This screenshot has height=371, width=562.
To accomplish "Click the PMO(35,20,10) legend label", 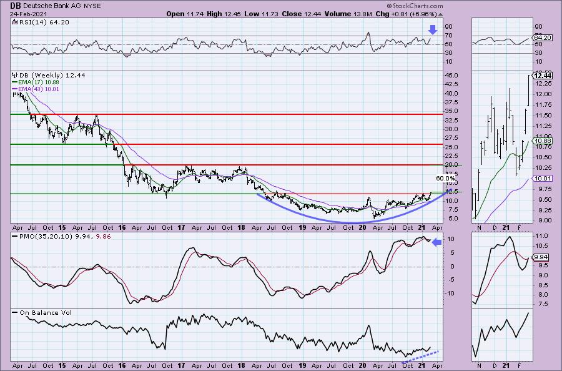I will pyautogui.click(x=47, y=236).
